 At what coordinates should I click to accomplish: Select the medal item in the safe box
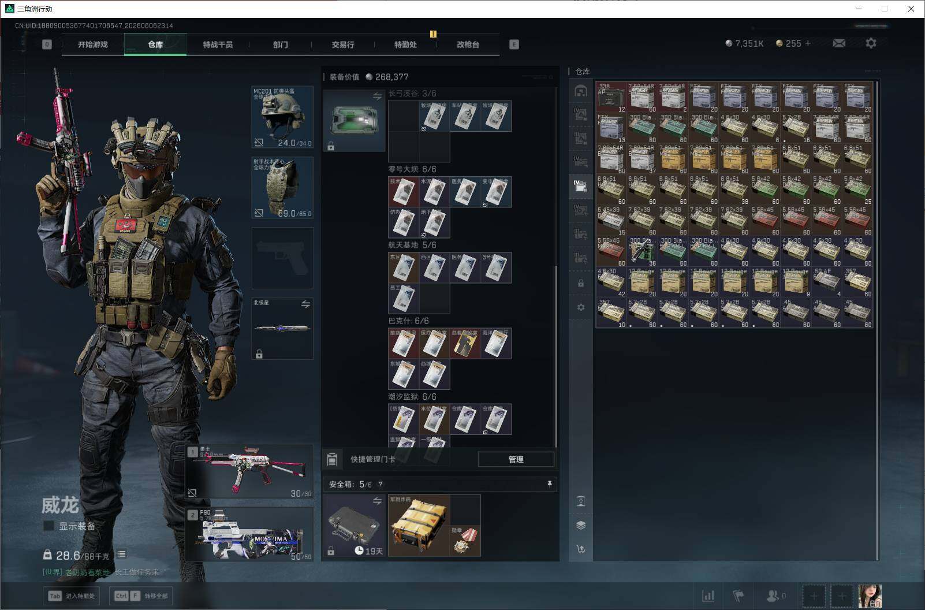(465, 541)
